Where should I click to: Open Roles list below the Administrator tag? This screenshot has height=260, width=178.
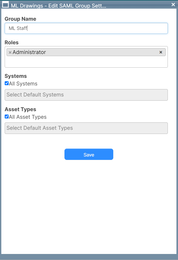click(x=86, y=62)
